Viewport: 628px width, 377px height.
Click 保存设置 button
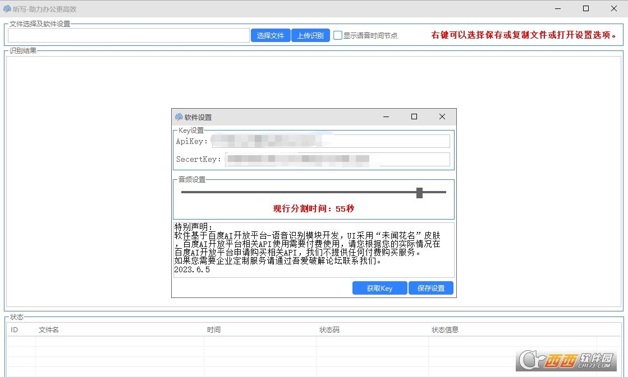coord(431,288)
